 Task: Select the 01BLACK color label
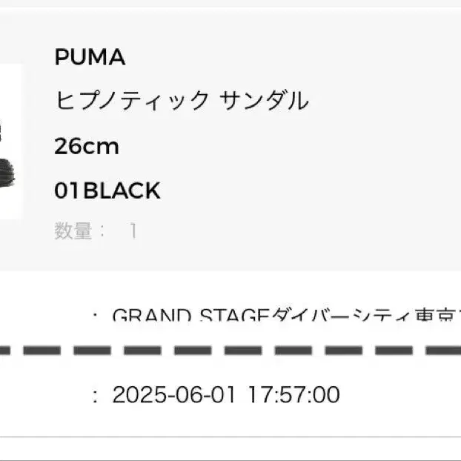tap(107, 190)
